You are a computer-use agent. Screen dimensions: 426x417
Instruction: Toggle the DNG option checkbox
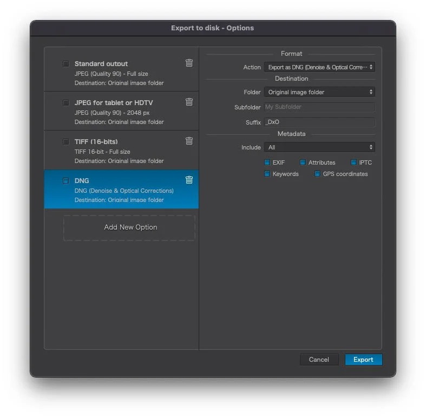65,180
